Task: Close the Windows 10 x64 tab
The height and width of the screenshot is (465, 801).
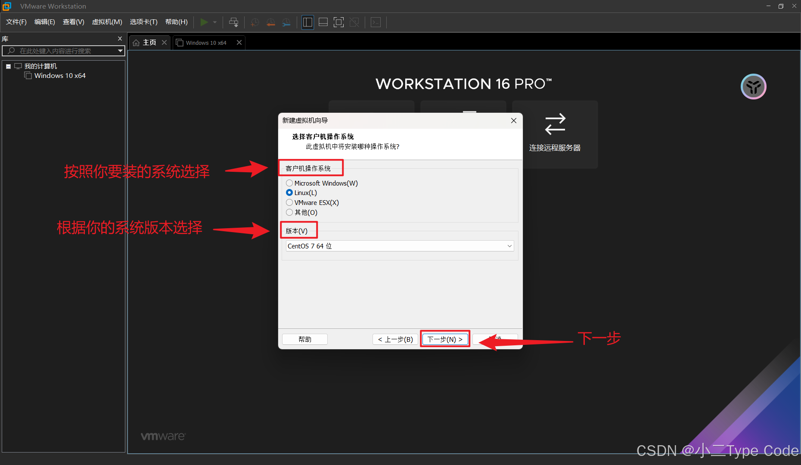Action: 239,42
